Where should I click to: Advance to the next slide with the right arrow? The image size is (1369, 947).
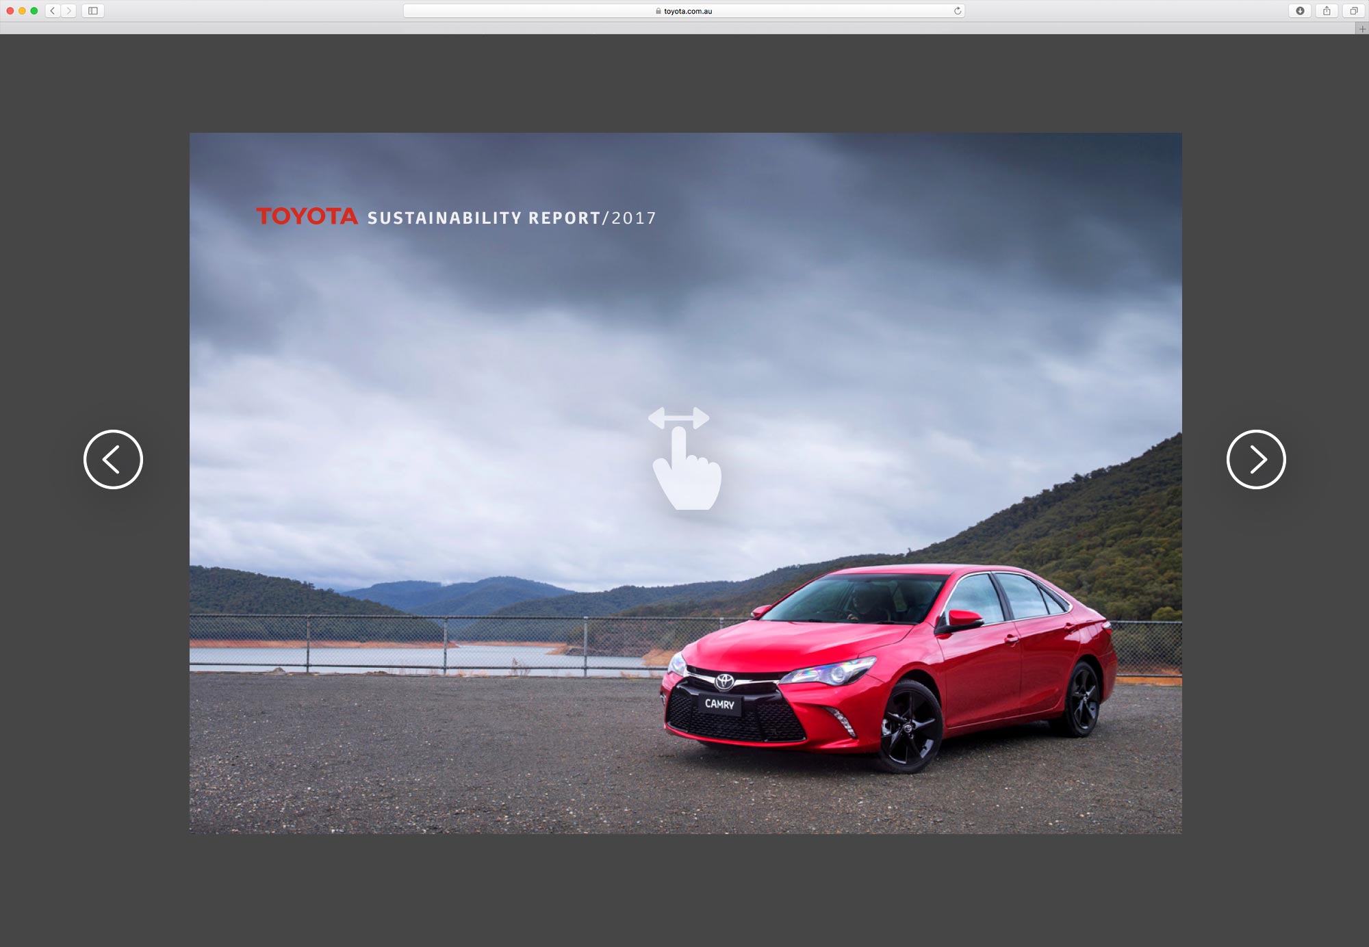pyautogui.click(x=1256, y=459)
